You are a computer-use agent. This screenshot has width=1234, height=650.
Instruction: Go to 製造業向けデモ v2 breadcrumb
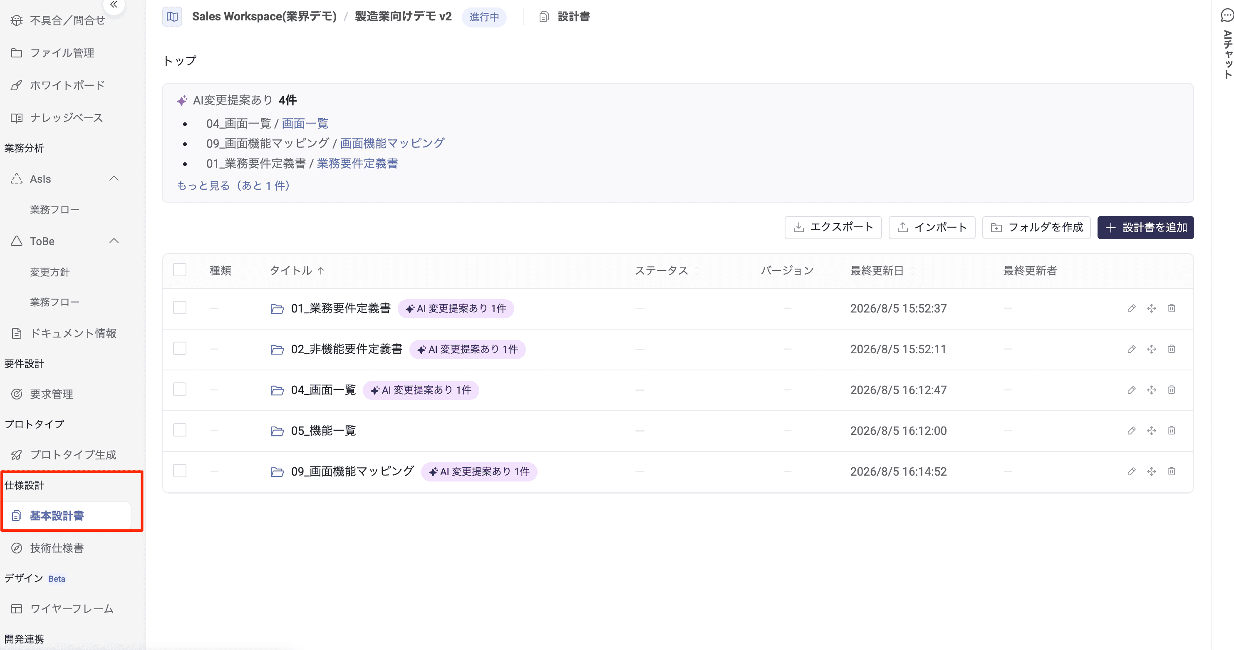(x=403, y=17)
